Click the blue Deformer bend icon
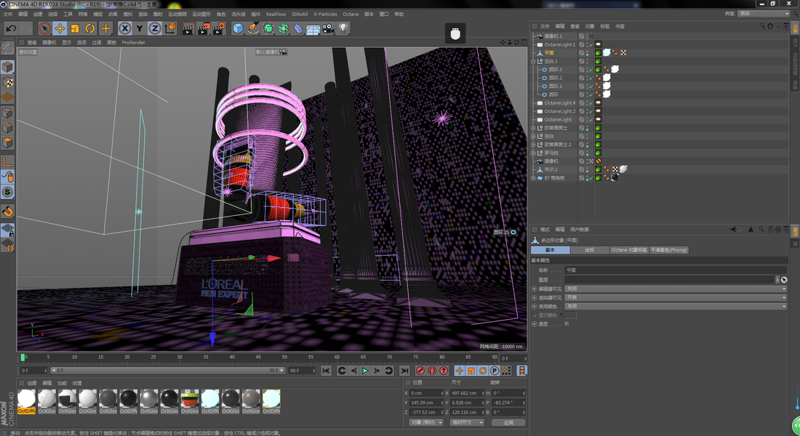Viewport: 800px width, 436px height. 298,28
